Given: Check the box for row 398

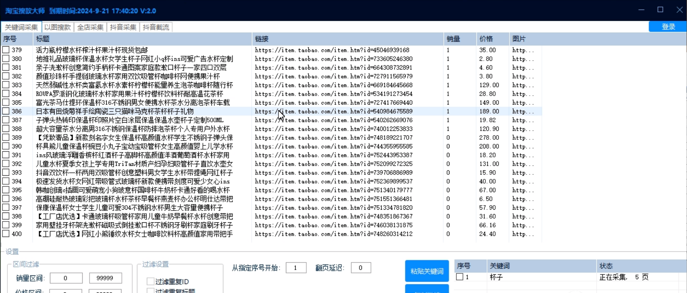Looking at the screenshot, I should click(x=6, y=216).
